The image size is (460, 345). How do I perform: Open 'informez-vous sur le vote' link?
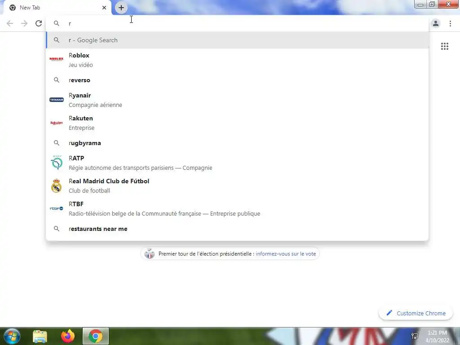coord(286,254)
